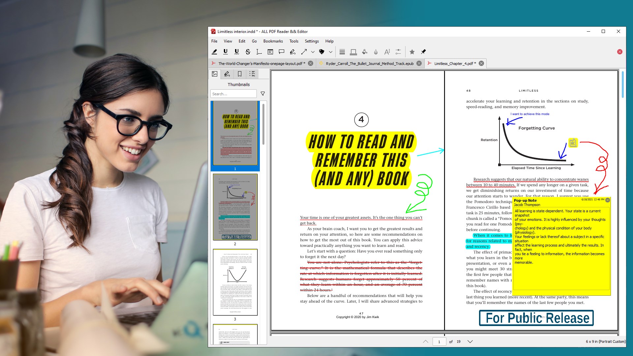Open the Bookmarks menu
633x356 pixels.
click(x=273, y=41)
